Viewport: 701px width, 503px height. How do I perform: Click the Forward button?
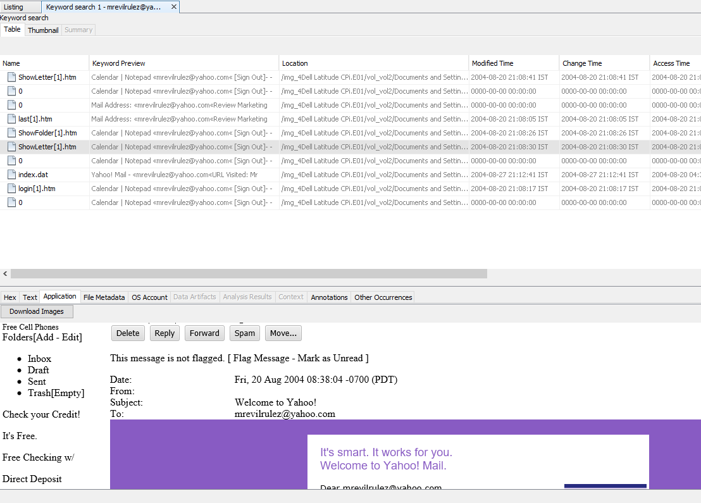point(204,333)
